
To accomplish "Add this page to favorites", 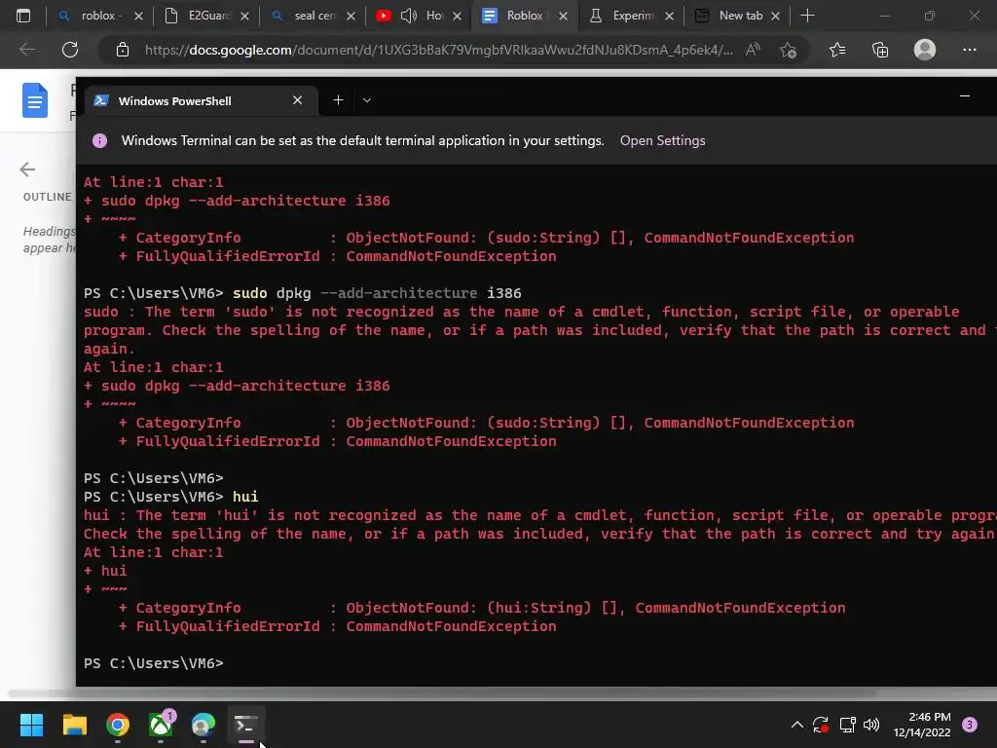I will point(789,50).
